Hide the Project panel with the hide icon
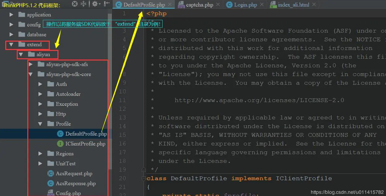The width and height of the screenshot is (386, 196). tap(107, 4)
